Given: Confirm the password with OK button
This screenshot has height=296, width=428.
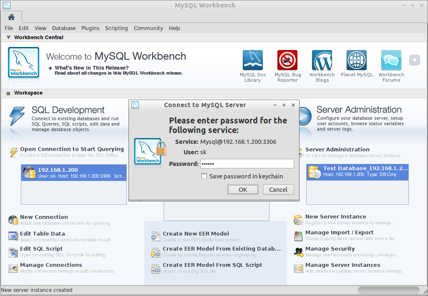Looking at the screenshot, I should (243, 190).
